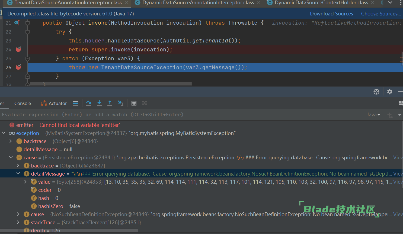
Task: Collapse the try block fold marker on line 22
Action: click(x=27, y=32)
